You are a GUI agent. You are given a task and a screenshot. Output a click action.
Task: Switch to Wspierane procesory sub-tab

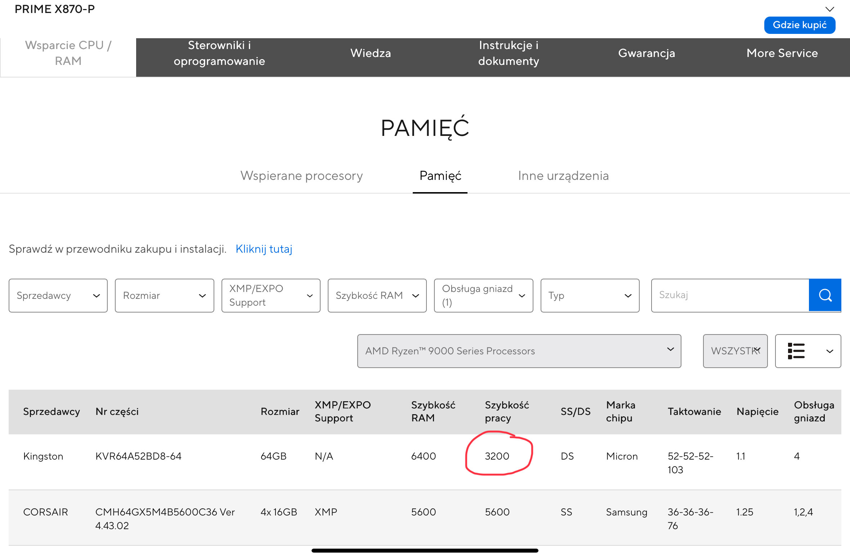[x=301, y=176]
